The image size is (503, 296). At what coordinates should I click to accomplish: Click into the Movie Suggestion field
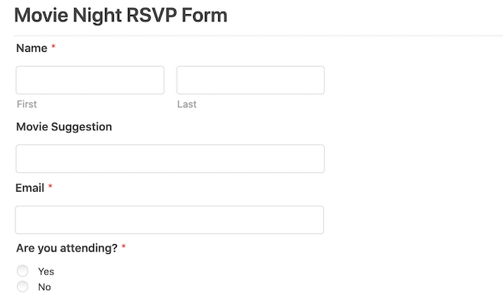click(169, 158)
